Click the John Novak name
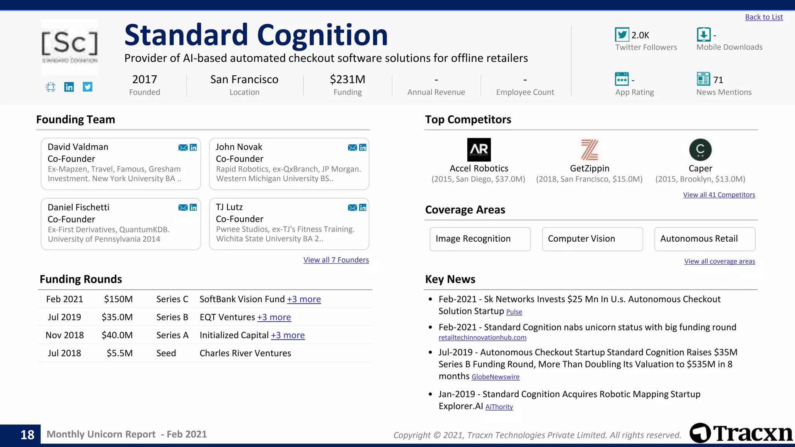This screenshot has height=447, width=795. click(239, 147)
